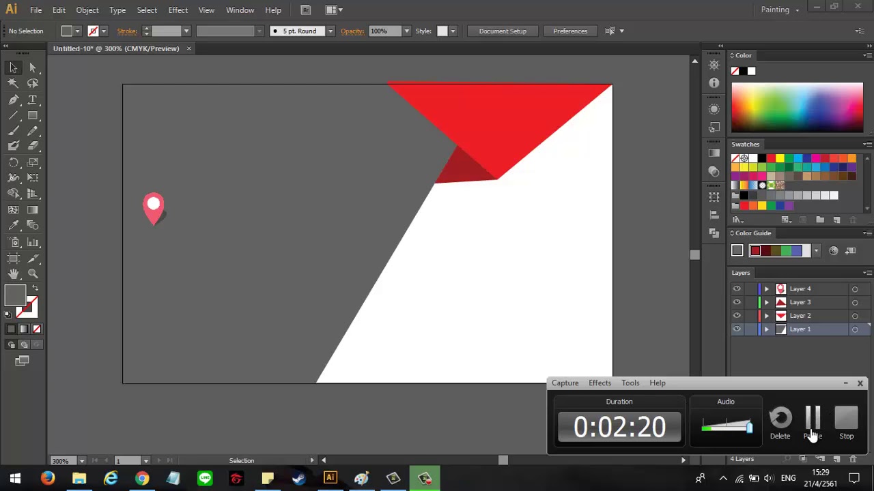Select the Magic Wand tool

coord(14,83)
